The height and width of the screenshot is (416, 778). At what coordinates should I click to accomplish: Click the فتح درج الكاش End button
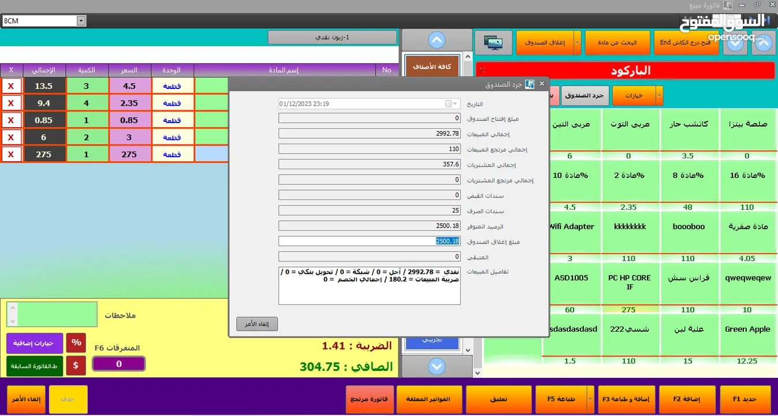686,43
